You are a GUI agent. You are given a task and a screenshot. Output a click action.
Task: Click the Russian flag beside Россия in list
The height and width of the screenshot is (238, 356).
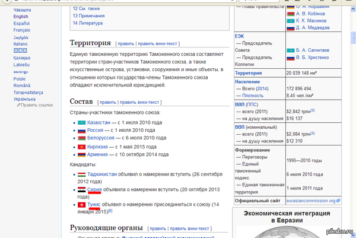pyautogui.click(x=82, y=130)
